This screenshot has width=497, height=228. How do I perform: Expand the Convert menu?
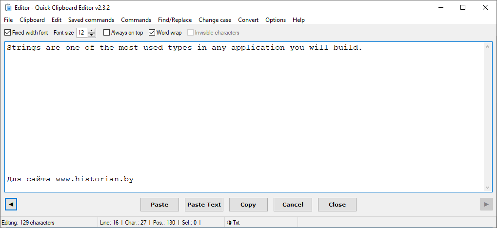(248, 20)
